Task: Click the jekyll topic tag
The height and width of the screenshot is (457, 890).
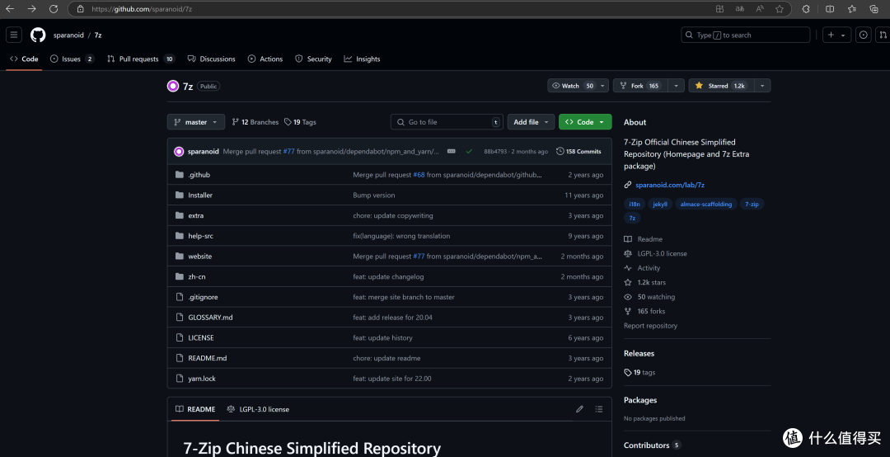Action: (x=659, y=204)
